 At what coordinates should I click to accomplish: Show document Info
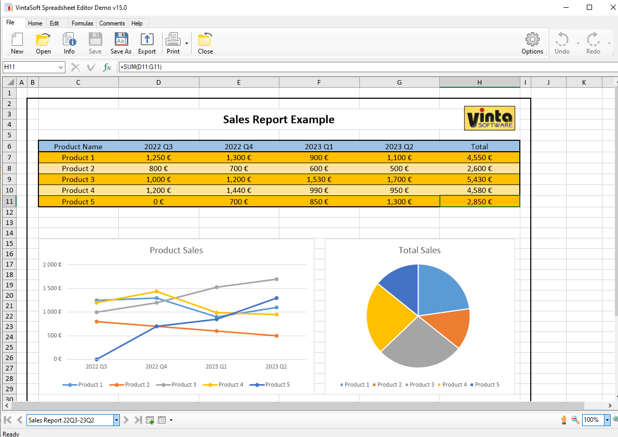click(69, 43)
